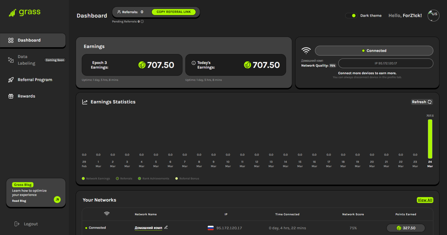Click the Dashboard grid icon
Screen dimensions: 447x235
[x=11, y=40]
